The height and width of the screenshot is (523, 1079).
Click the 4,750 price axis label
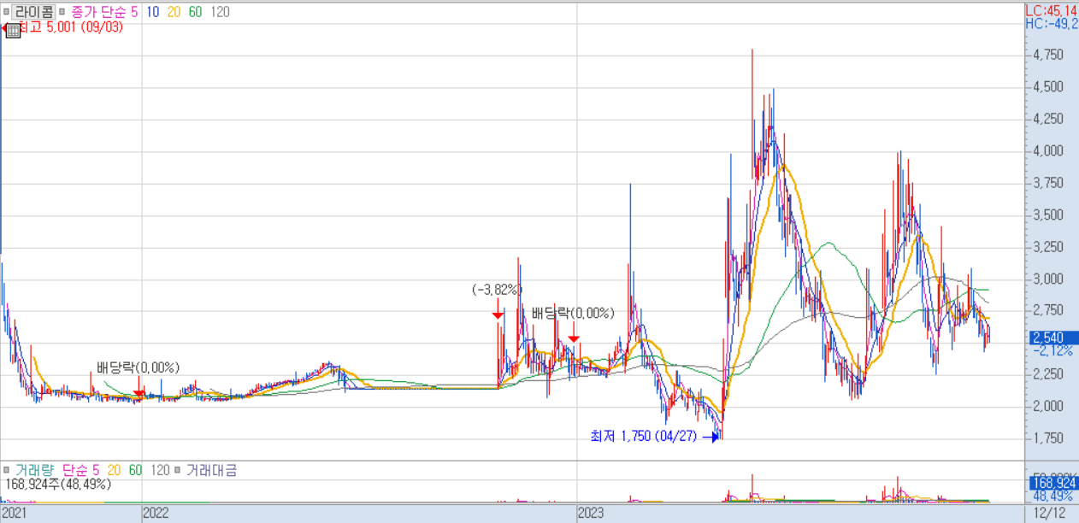pos(1047,55)
